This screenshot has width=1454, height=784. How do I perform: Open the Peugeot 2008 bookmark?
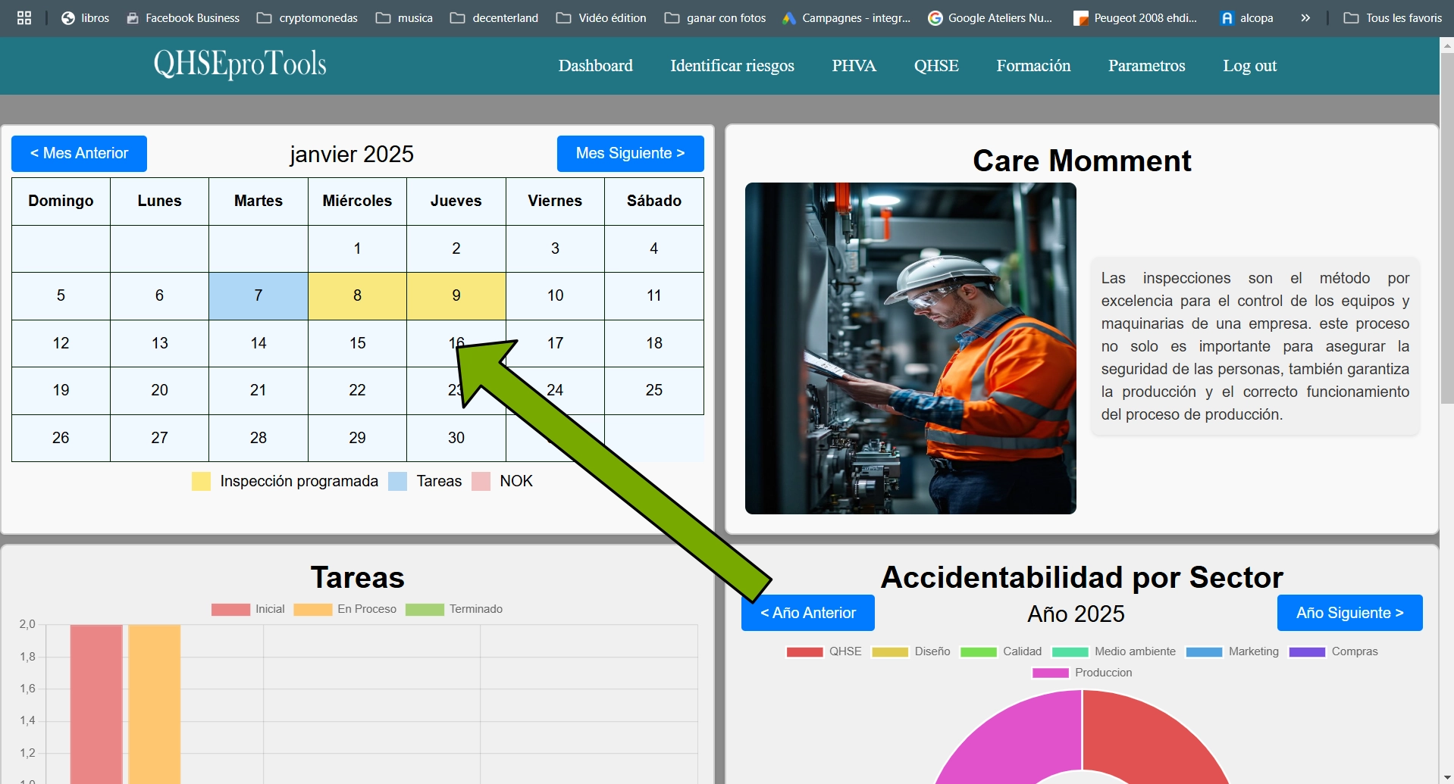[1135, 17]
